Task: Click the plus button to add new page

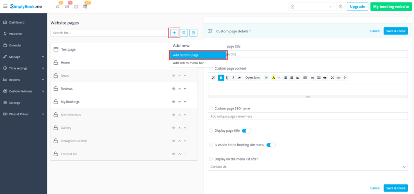Action: coord(174,32)
